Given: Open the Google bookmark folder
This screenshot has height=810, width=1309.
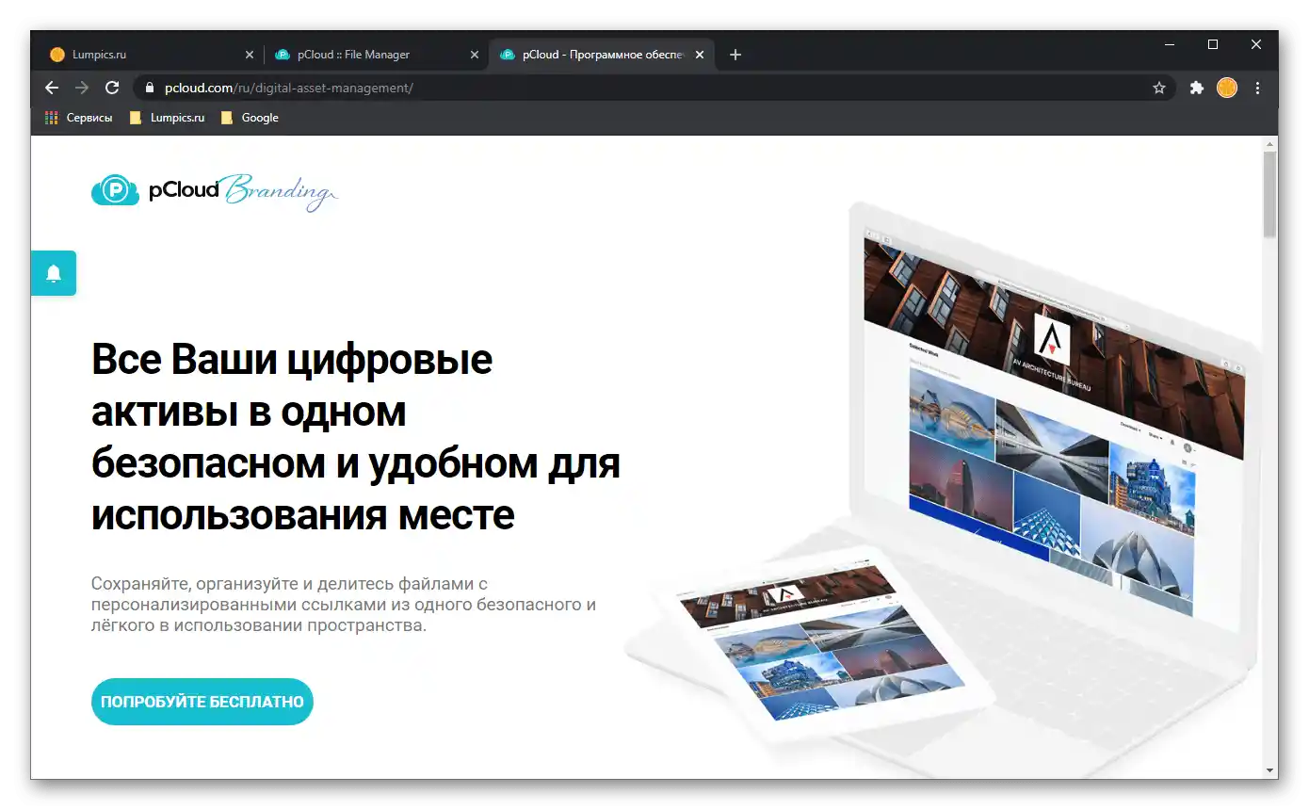Looking at the screenshot, I should click(250, 118).
